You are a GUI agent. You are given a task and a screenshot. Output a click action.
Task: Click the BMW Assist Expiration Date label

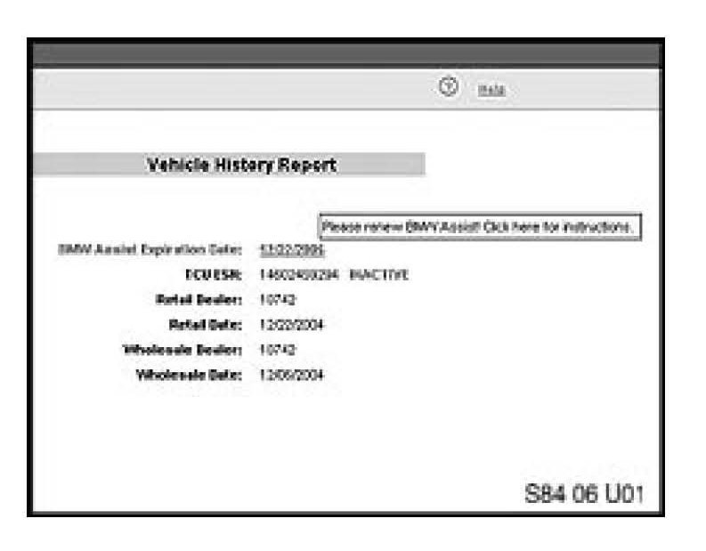(x=149, y=250)
